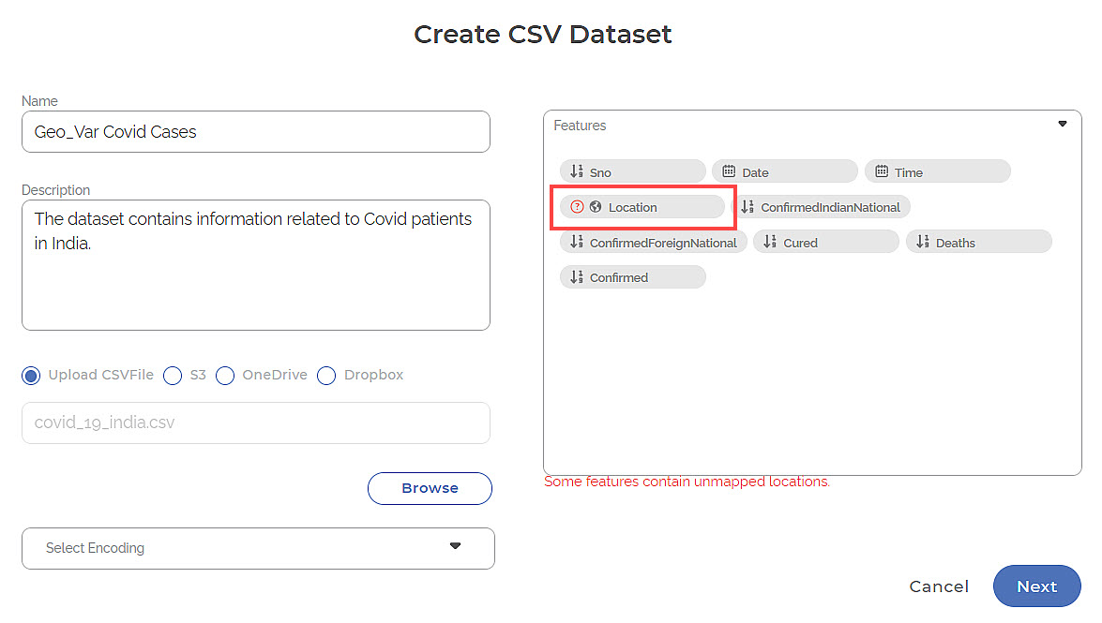This screenshot has width=1102, height=623.
Task: Choose OneDrive as the file source
Action: click(x=225, y=375)
